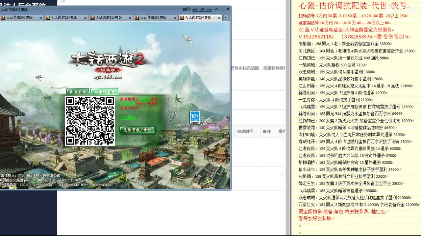This screenshot has width=421, height=236.
Task: Open a new game tab with the plus button
Action: pyautogui.click(x=226, y=17)
